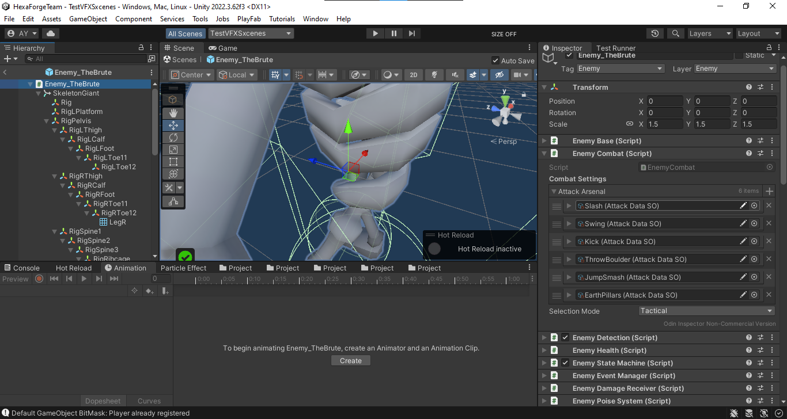Expand the Enemy Base script component

coord(544,141)
